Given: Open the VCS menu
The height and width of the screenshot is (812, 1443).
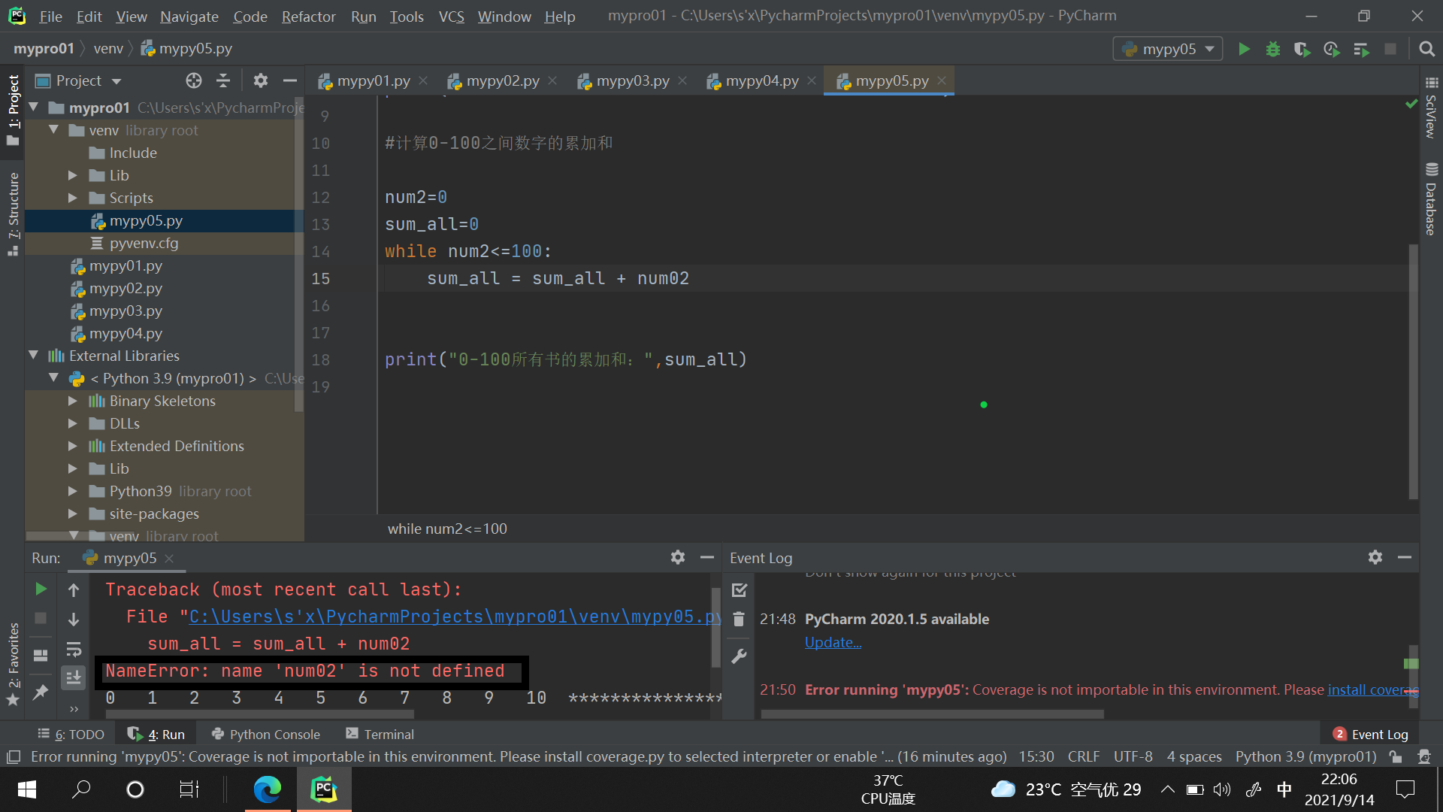Looking at the screenshot, I should coord(451,16).
